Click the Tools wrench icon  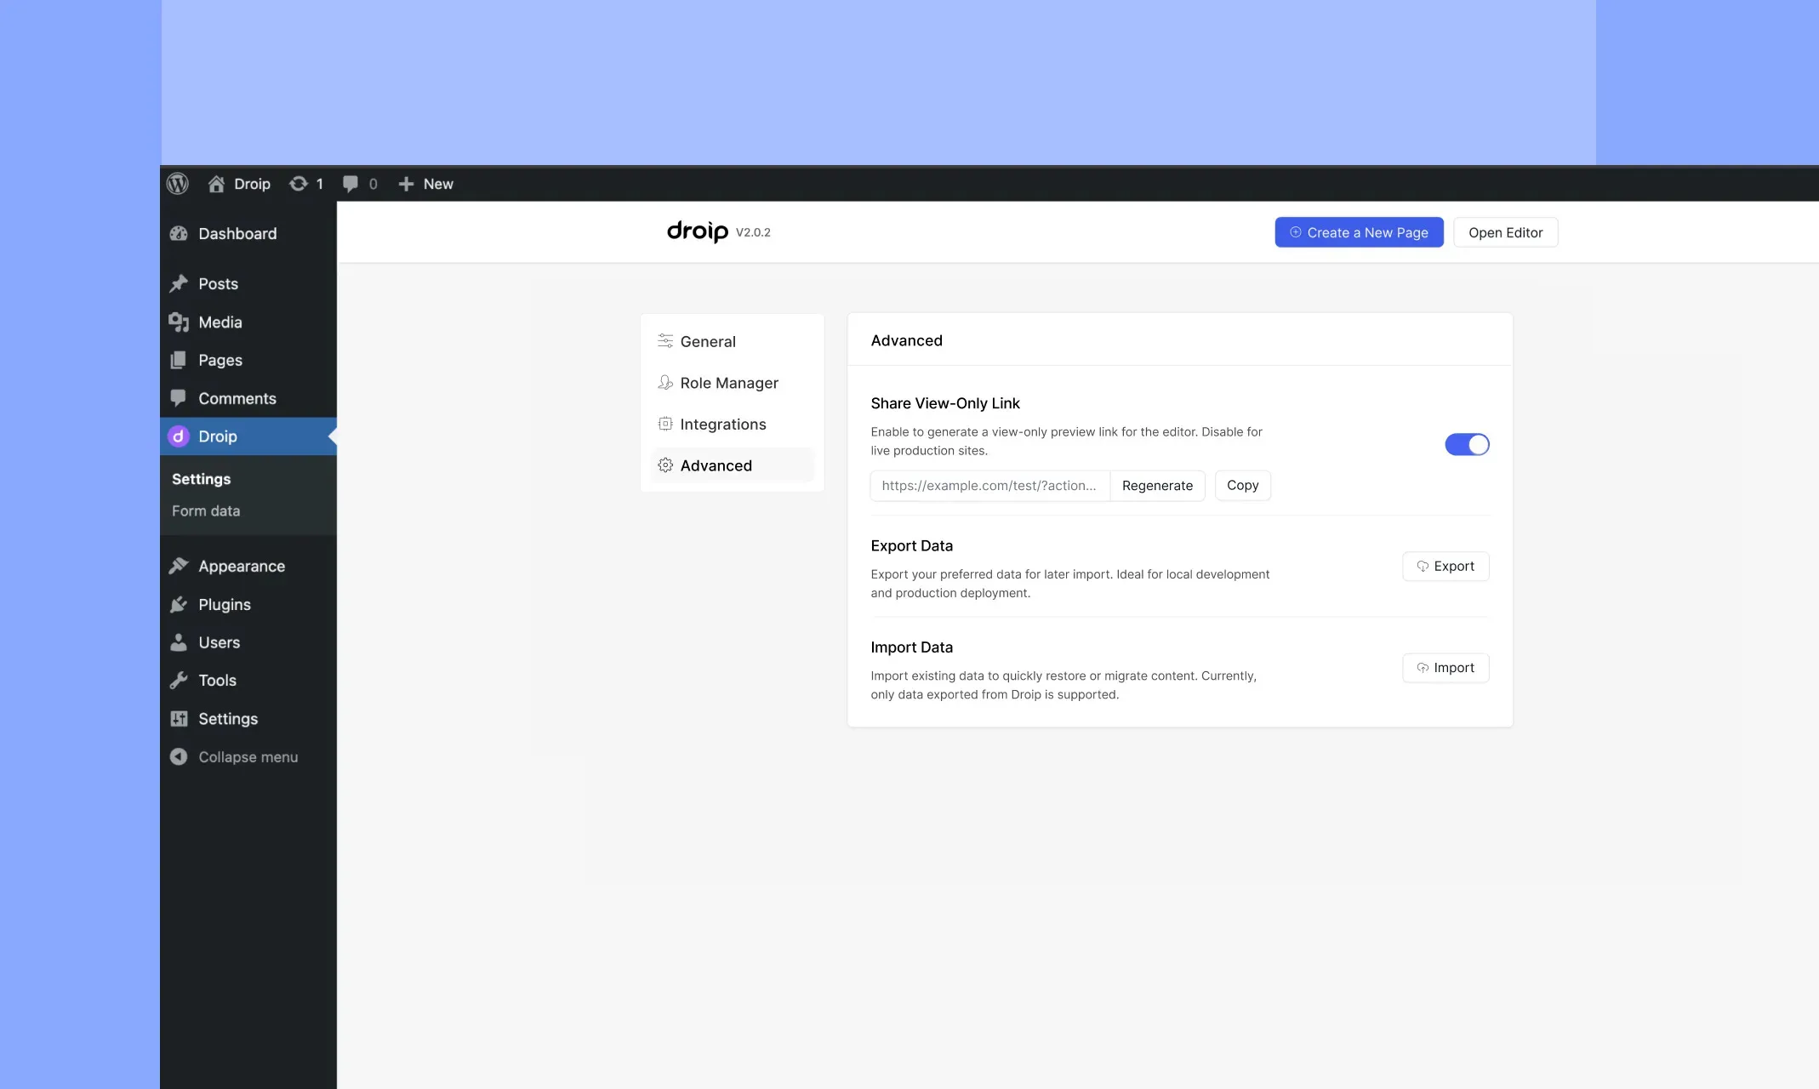click(x=179, y=681)
